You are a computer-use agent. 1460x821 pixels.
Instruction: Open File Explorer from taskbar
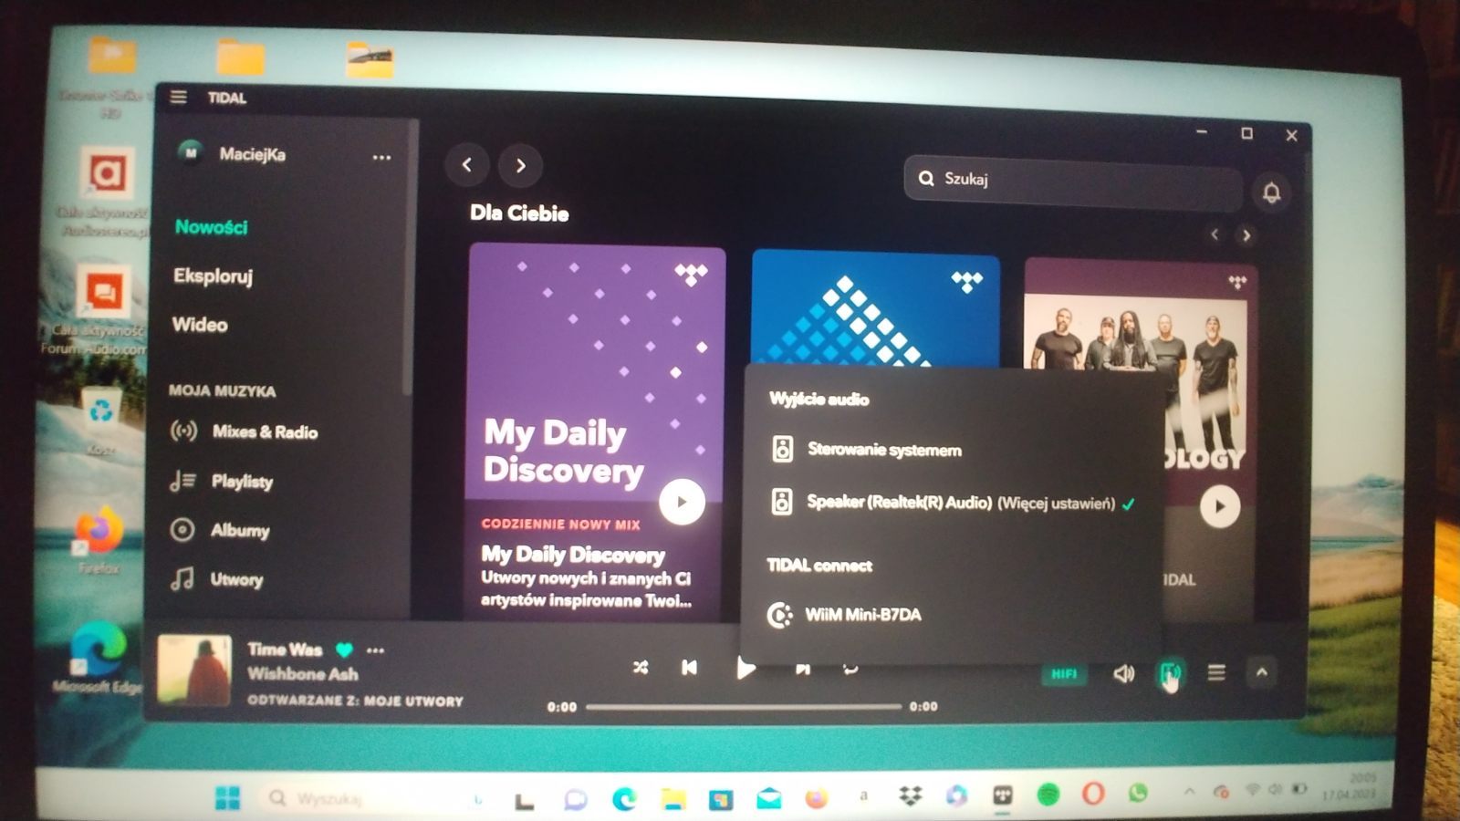pos(673,800)
